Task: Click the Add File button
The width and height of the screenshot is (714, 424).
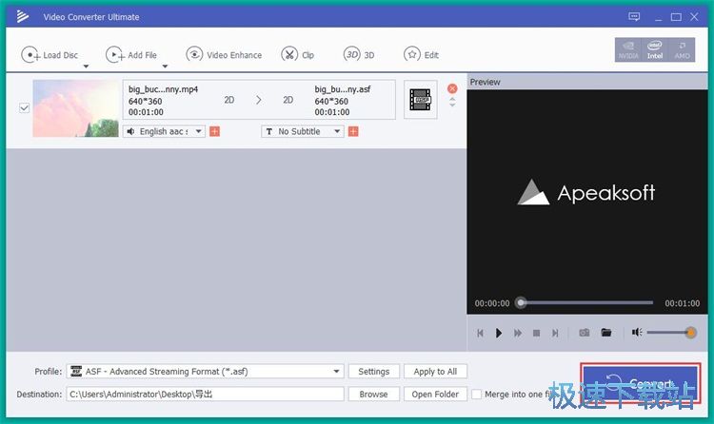Action: (131, 55)
